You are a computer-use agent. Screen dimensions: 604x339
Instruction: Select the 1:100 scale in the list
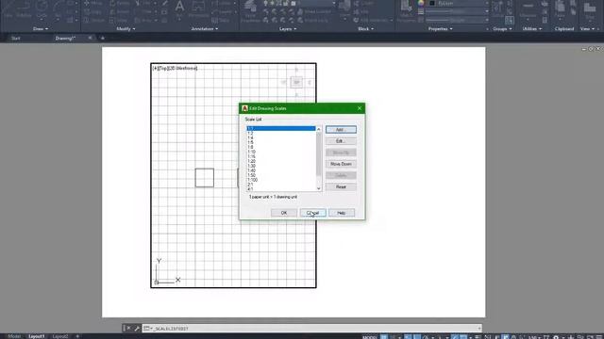tap(281, 180)
